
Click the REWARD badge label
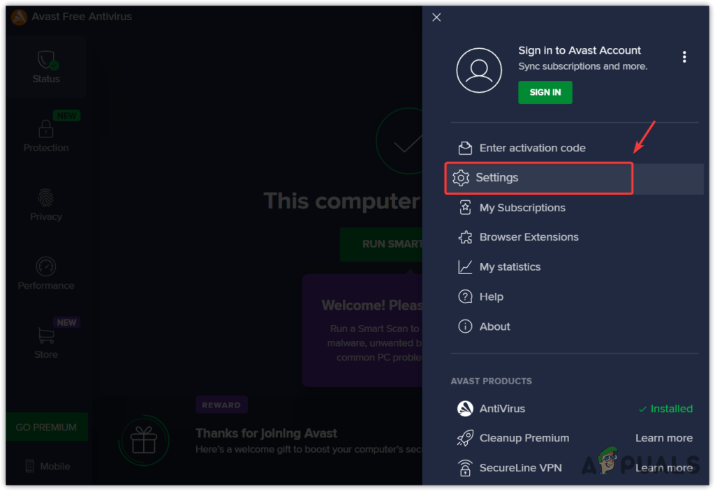221,405
